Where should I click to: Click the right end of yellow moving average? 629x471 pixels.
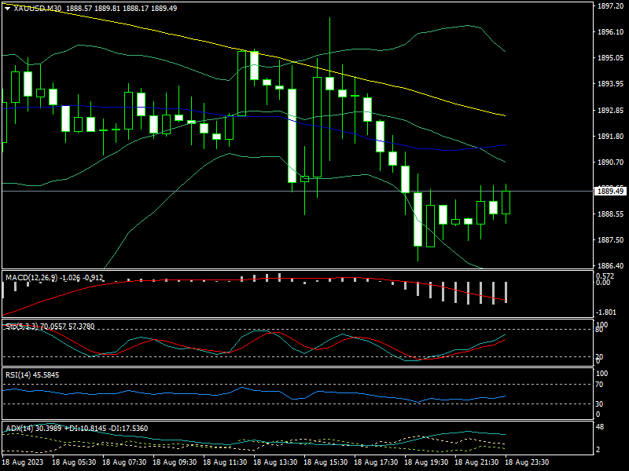click(504, 116)
